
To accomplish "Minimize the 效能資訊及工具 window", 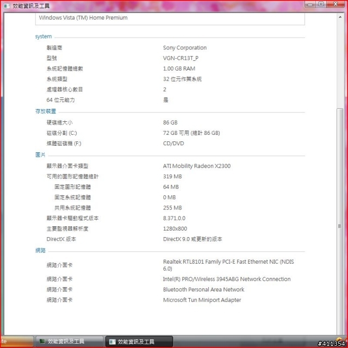I will (310, 4).
